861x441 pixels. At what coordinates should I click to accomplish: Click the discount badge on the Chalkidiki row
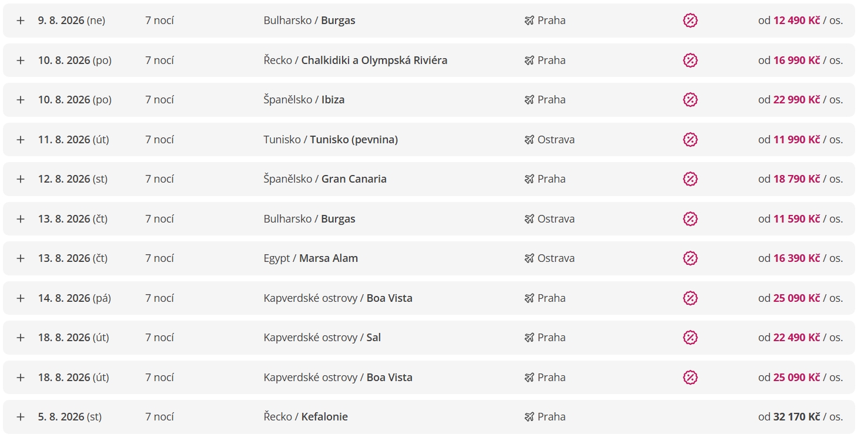(690, 60)
